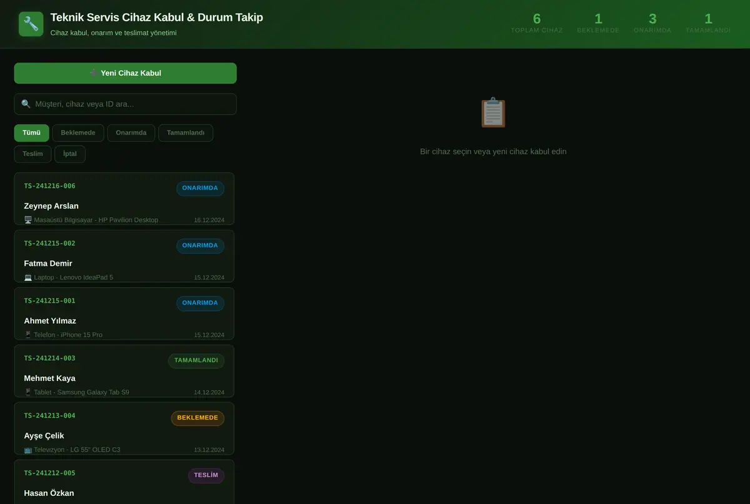Filter list by Onarımda
The image size is (750, 504).
click(x=131, y=133)
